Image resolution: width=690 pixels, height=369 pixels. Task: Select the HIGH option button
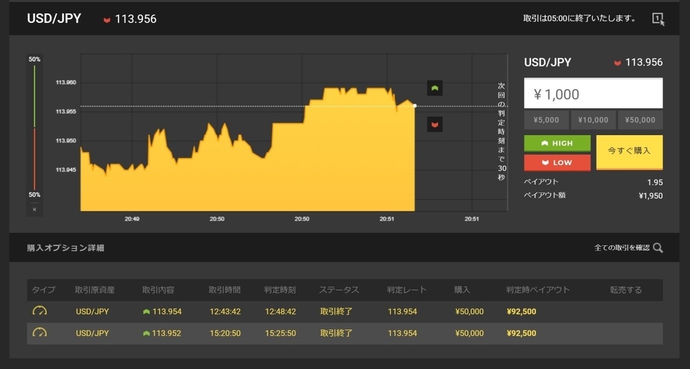point(557,143)
